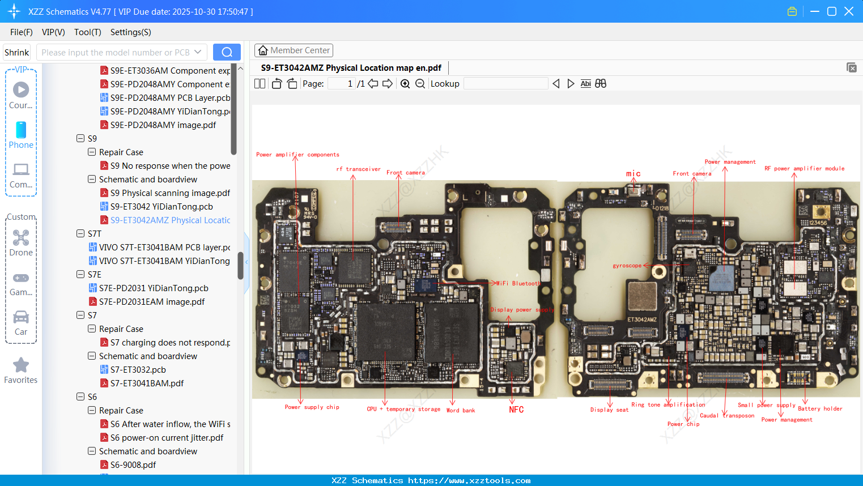Open the Settings(S) menu
Image resolution: width=863 pixels, height=486 pixels.
130,32
